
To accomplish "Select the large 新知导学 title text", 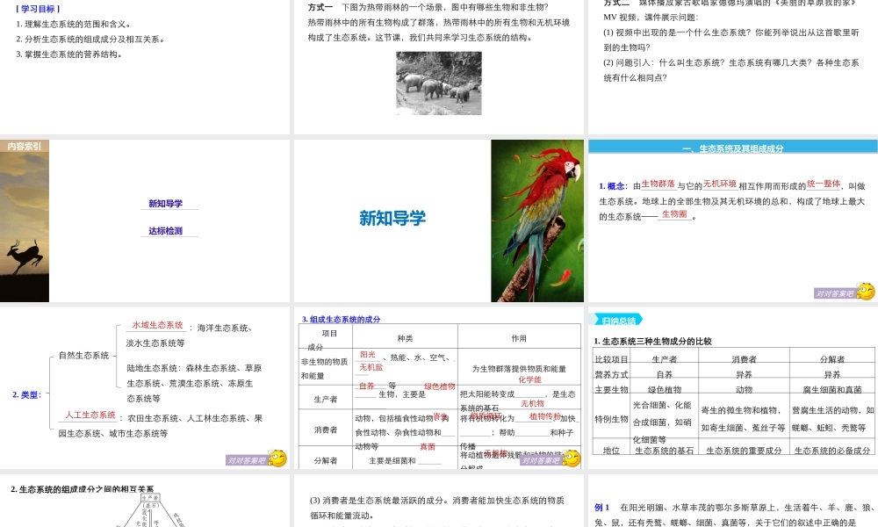I will [392, 218].
